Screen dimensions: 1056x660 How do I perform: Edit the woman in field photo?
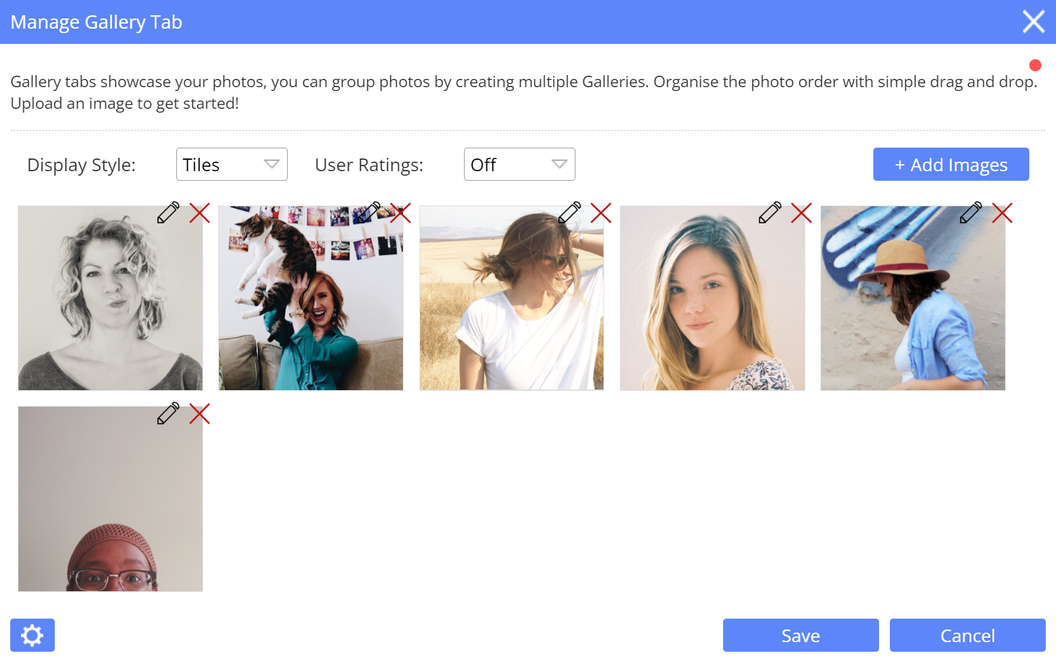click(570, 213)
